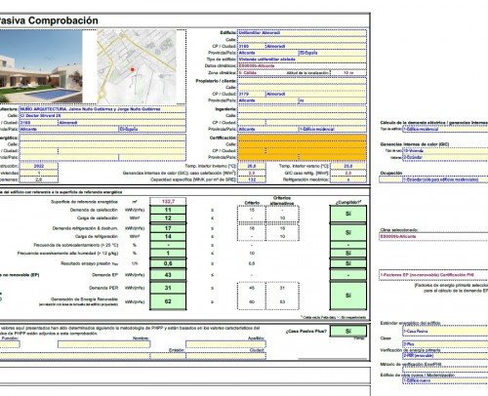Select the Altitud de la localización value

(348, 73)
